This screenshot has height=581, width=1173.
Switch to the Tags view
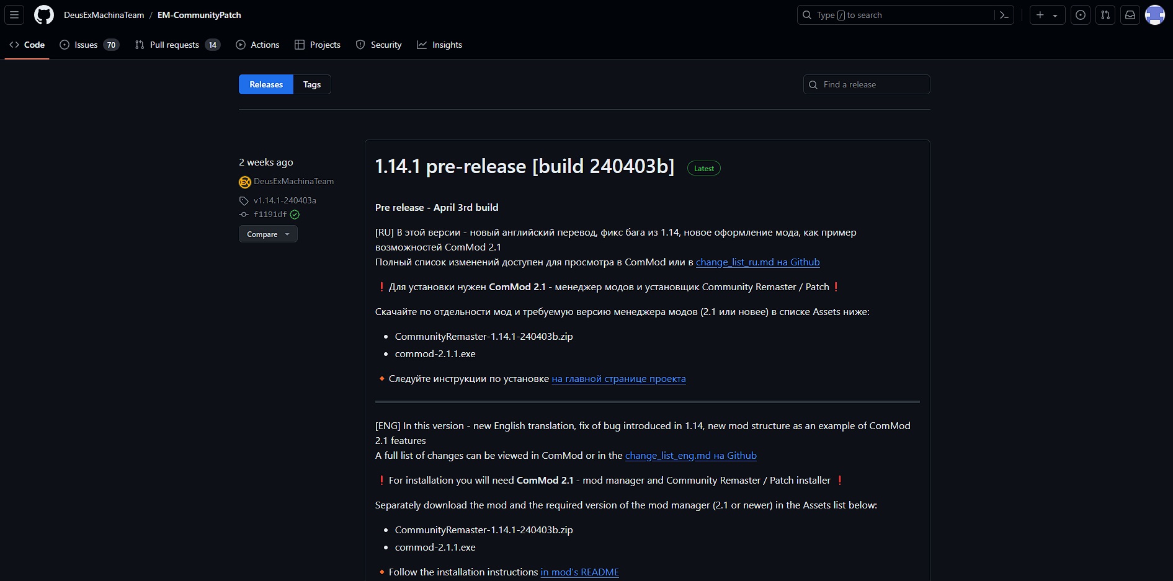point(312,84)
